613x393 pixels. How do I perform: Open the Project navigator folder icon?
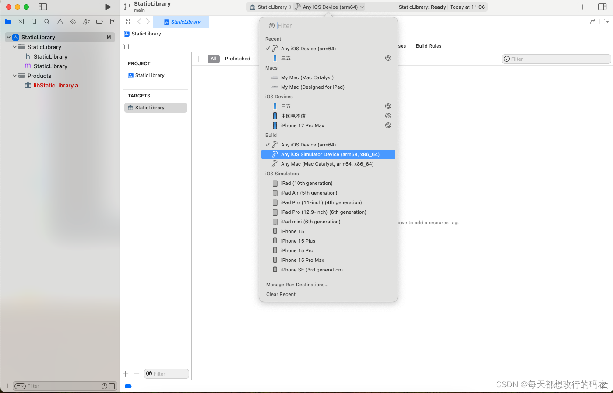click(7, 21)
